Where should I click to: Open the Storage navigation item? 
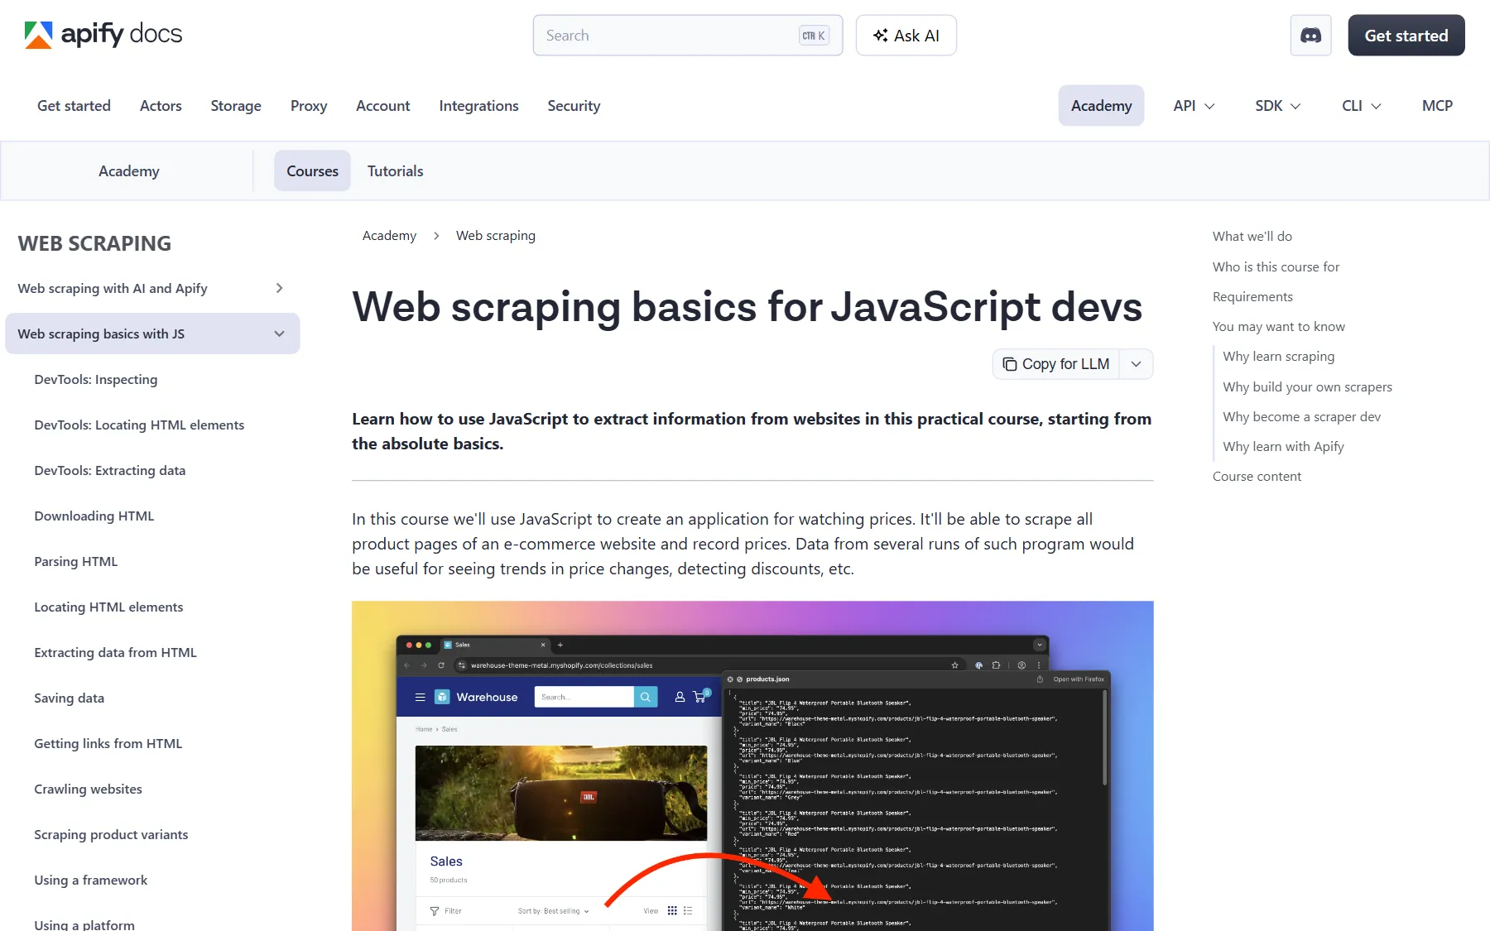tap(236, 106)
